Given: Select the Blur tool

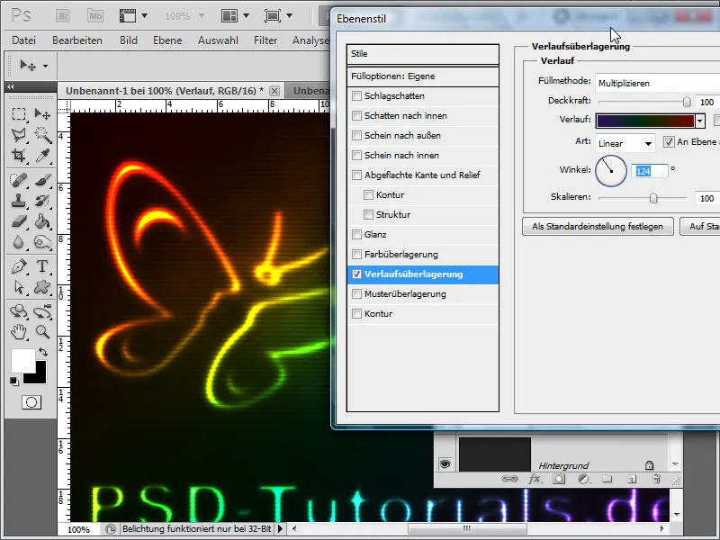Looking at the screenshot, I should pyautogui.click(x=19, y=242).
